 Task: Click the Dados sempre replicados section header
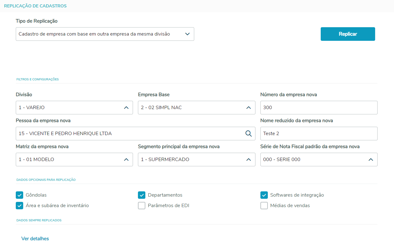(39, 220)
